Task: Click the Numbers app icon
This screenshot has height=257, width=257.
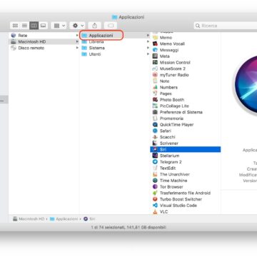Action: click(155, 87)
